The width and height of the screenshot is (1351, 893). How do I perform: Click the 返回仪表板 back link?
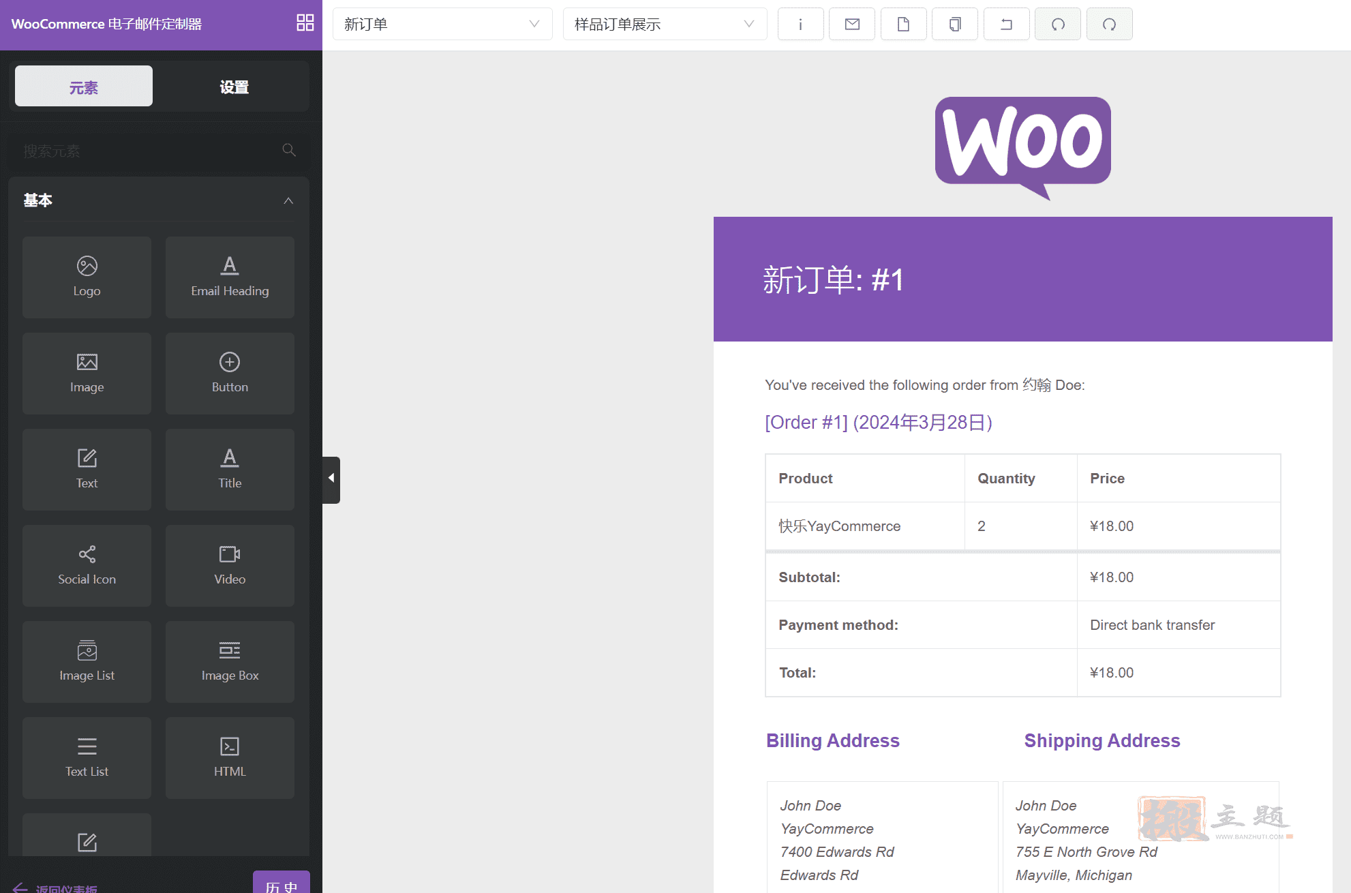(56, 888)
